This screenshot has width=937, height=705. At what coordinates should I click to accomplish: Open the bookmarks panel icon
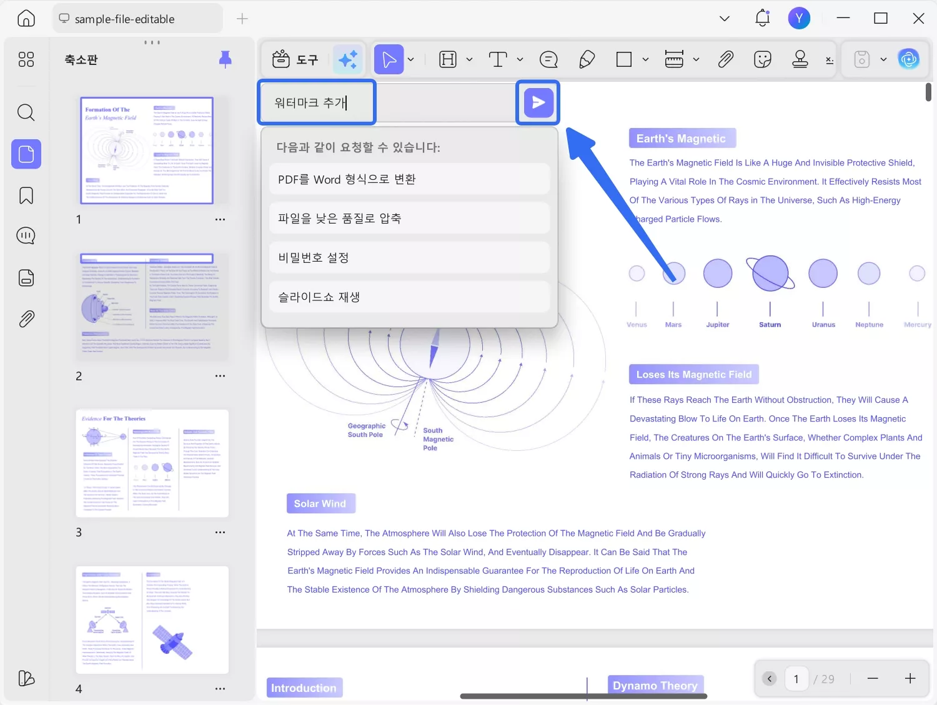click(26, 195)
